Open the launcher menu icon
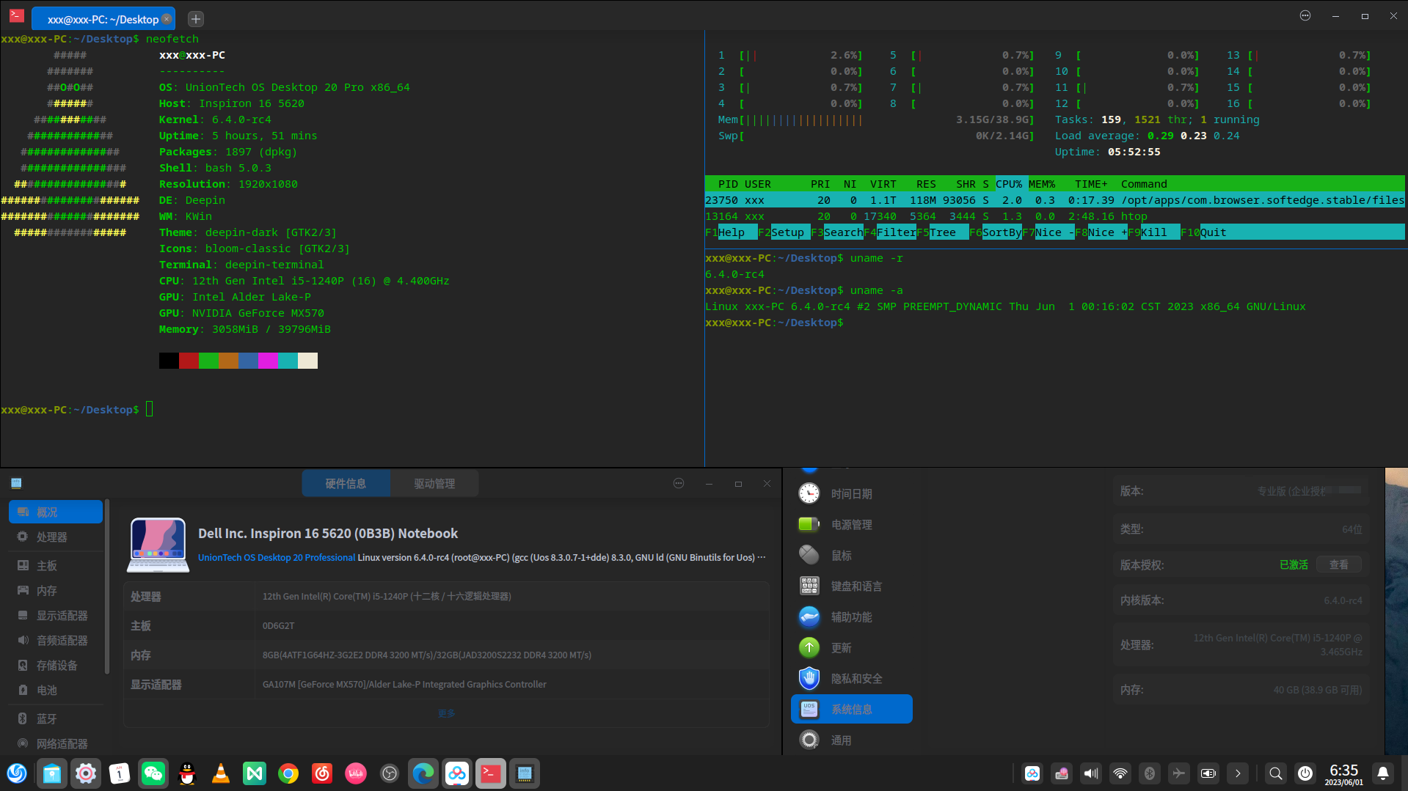The height and width of the screenshot is (791, 1408). [x=17, y=773]
